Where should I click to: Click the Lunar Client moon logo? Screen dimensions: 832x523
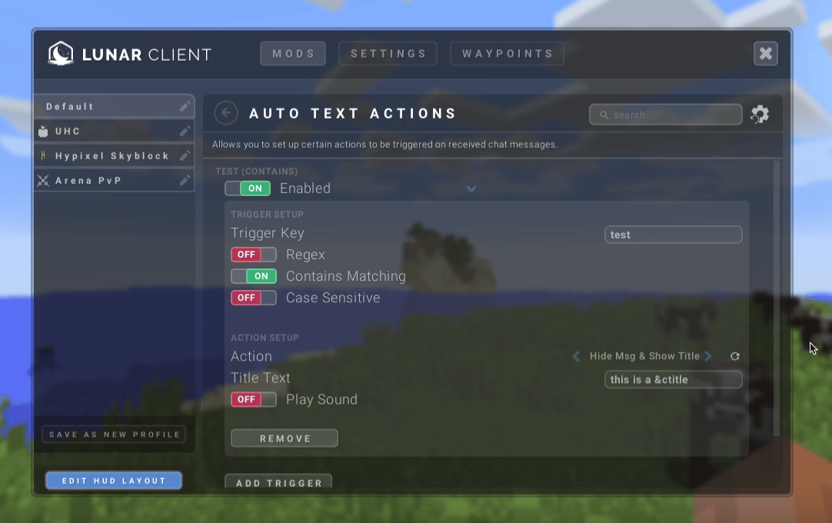click(x=61, y=54)
